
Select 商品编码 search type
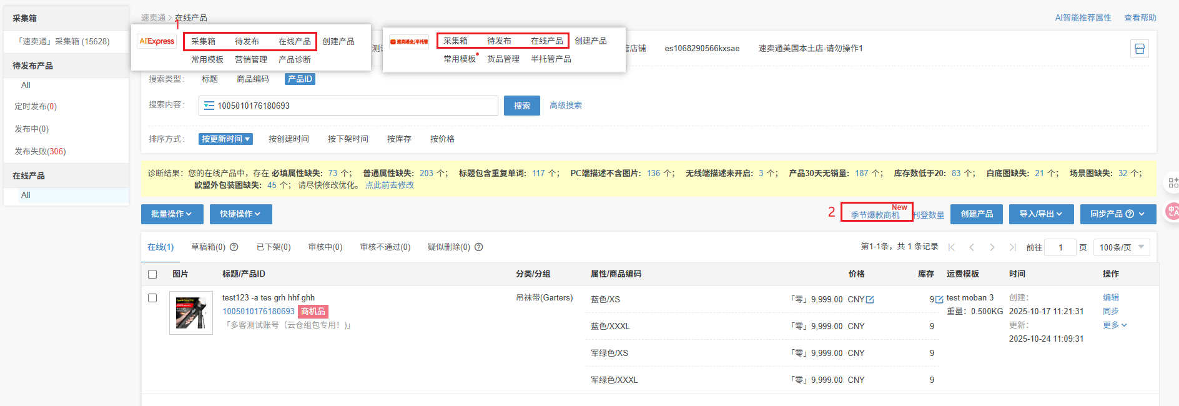(253, 79)
